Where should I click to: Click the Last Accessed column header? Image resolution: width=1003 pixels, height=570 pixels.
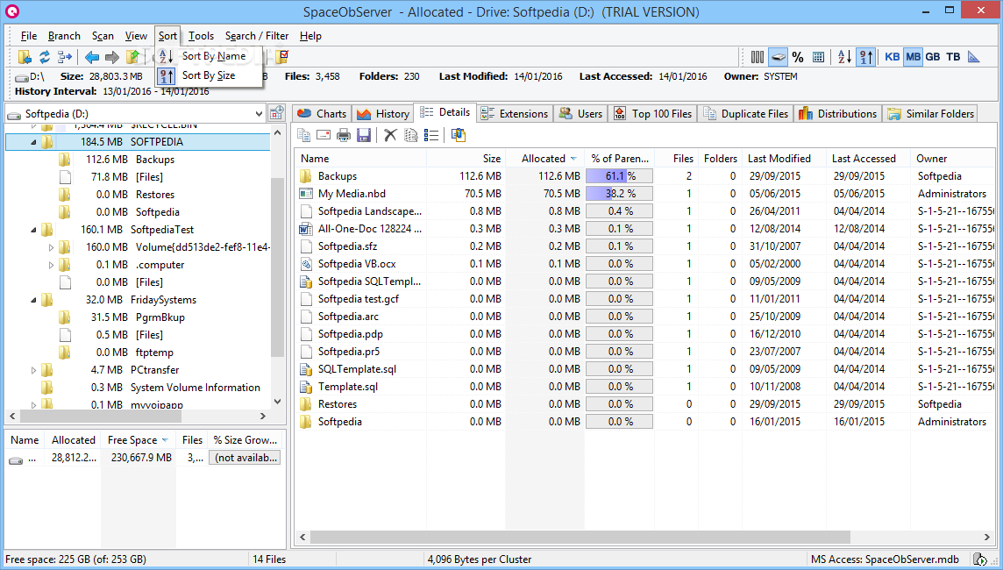(869, 159)
